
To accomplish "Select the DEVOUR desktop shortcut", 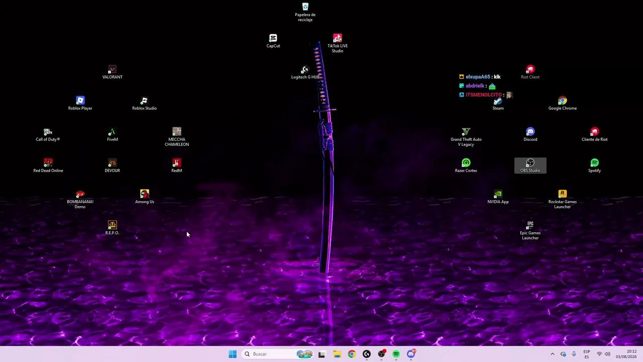I will pyautogui.click(x=112, y=166).
